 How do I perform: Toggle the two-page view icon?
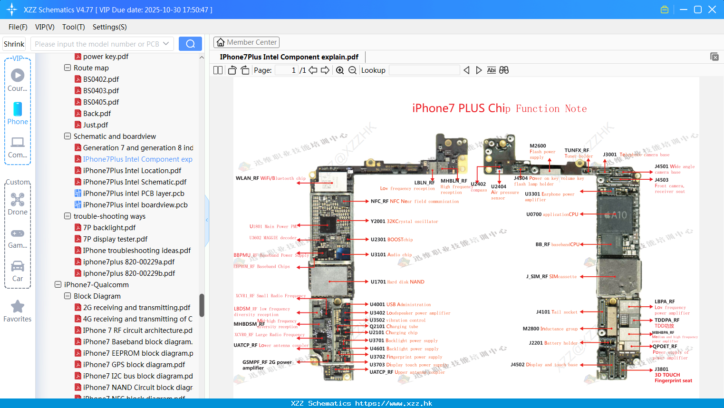(x=218, y=70)
